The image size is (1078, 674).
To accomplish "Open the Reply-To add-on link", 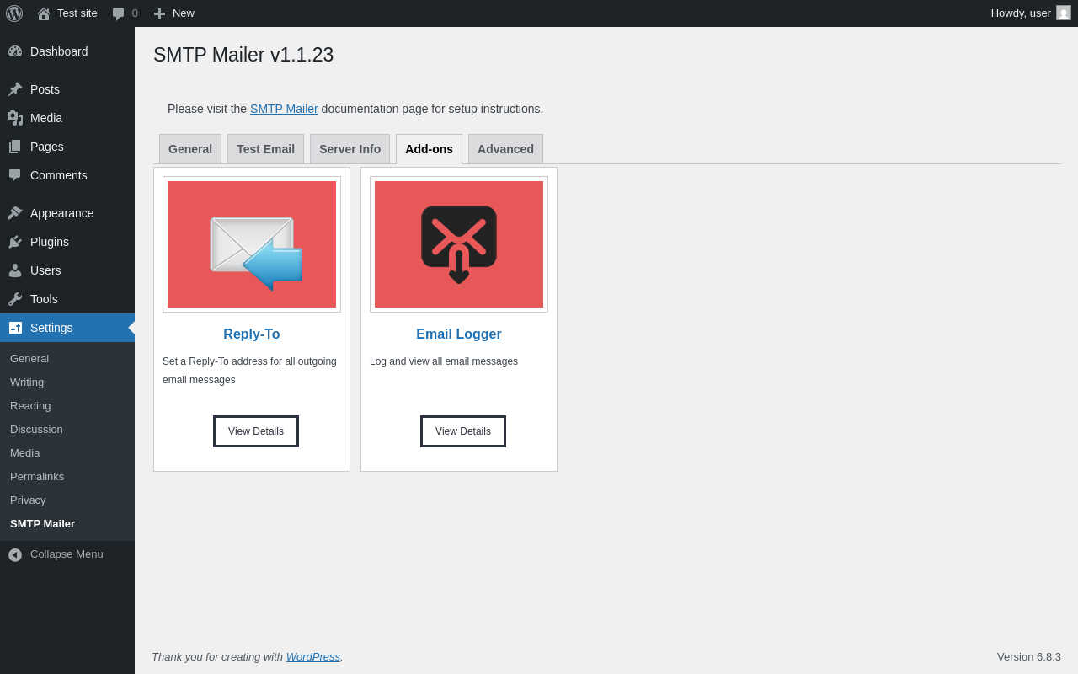I will click(x=252, y=334).
